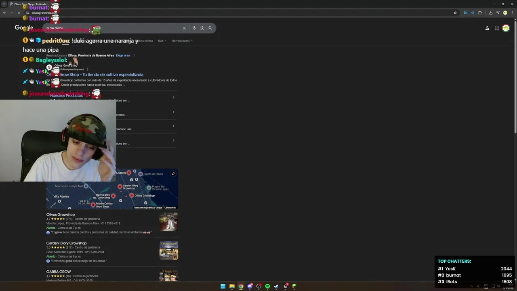Viewport: 517px width, 291px height.
Task: Stop loading the page in Chrome
Action: pos(19,13)
